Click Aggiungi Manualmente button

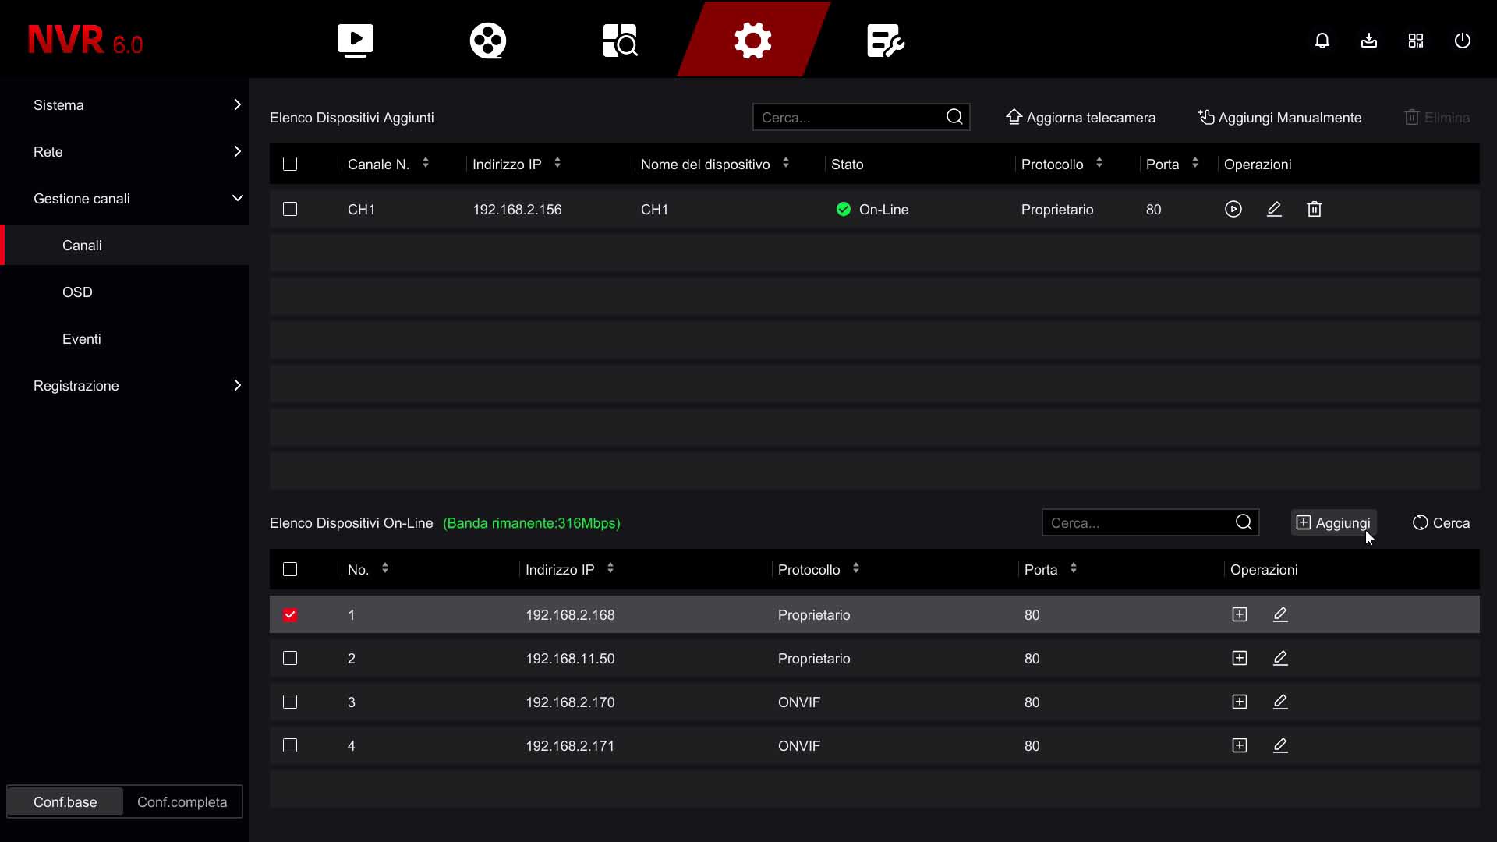(1279, 118)
